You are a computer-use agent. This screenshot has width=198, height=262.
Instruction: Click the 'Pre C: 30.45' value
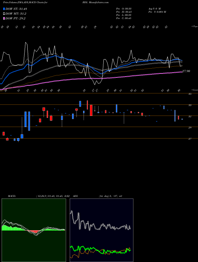[x=124, y=18]
